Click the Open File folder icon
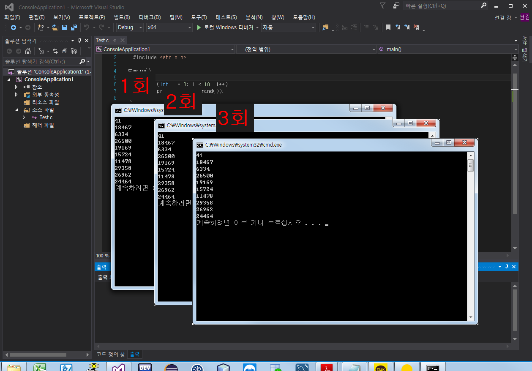This screenshot has width=532, height=371. [x=55, y=27]
